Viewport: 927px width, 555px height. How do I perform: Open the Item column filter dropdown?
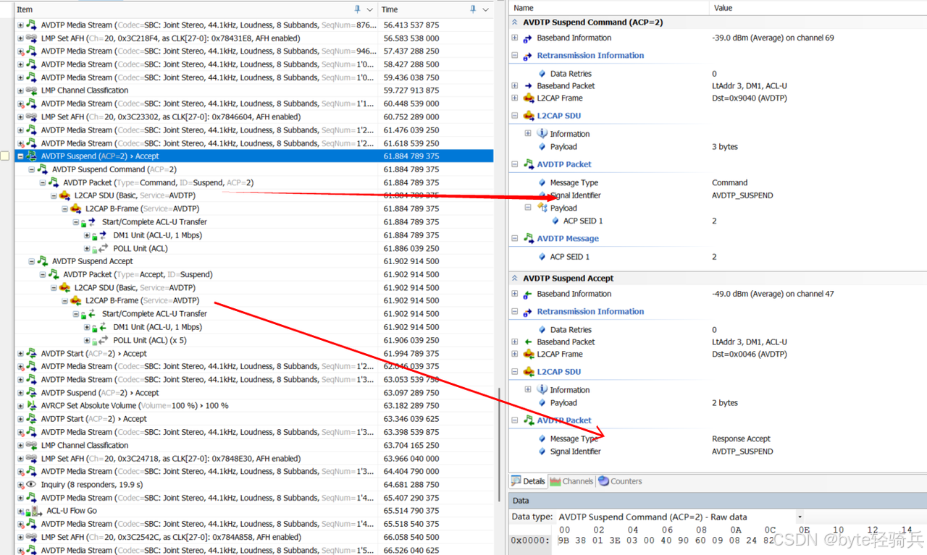point(370,9)
